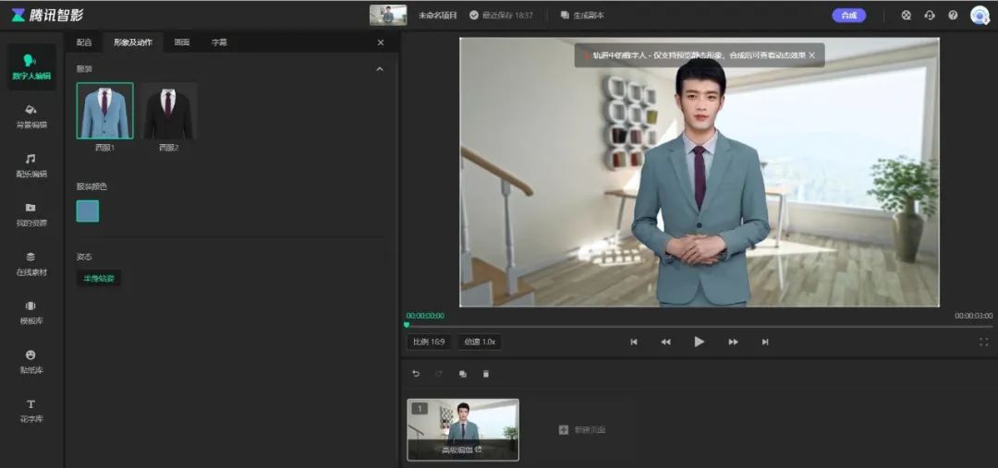Click 新建页面 to add a page

click(582, 430)
